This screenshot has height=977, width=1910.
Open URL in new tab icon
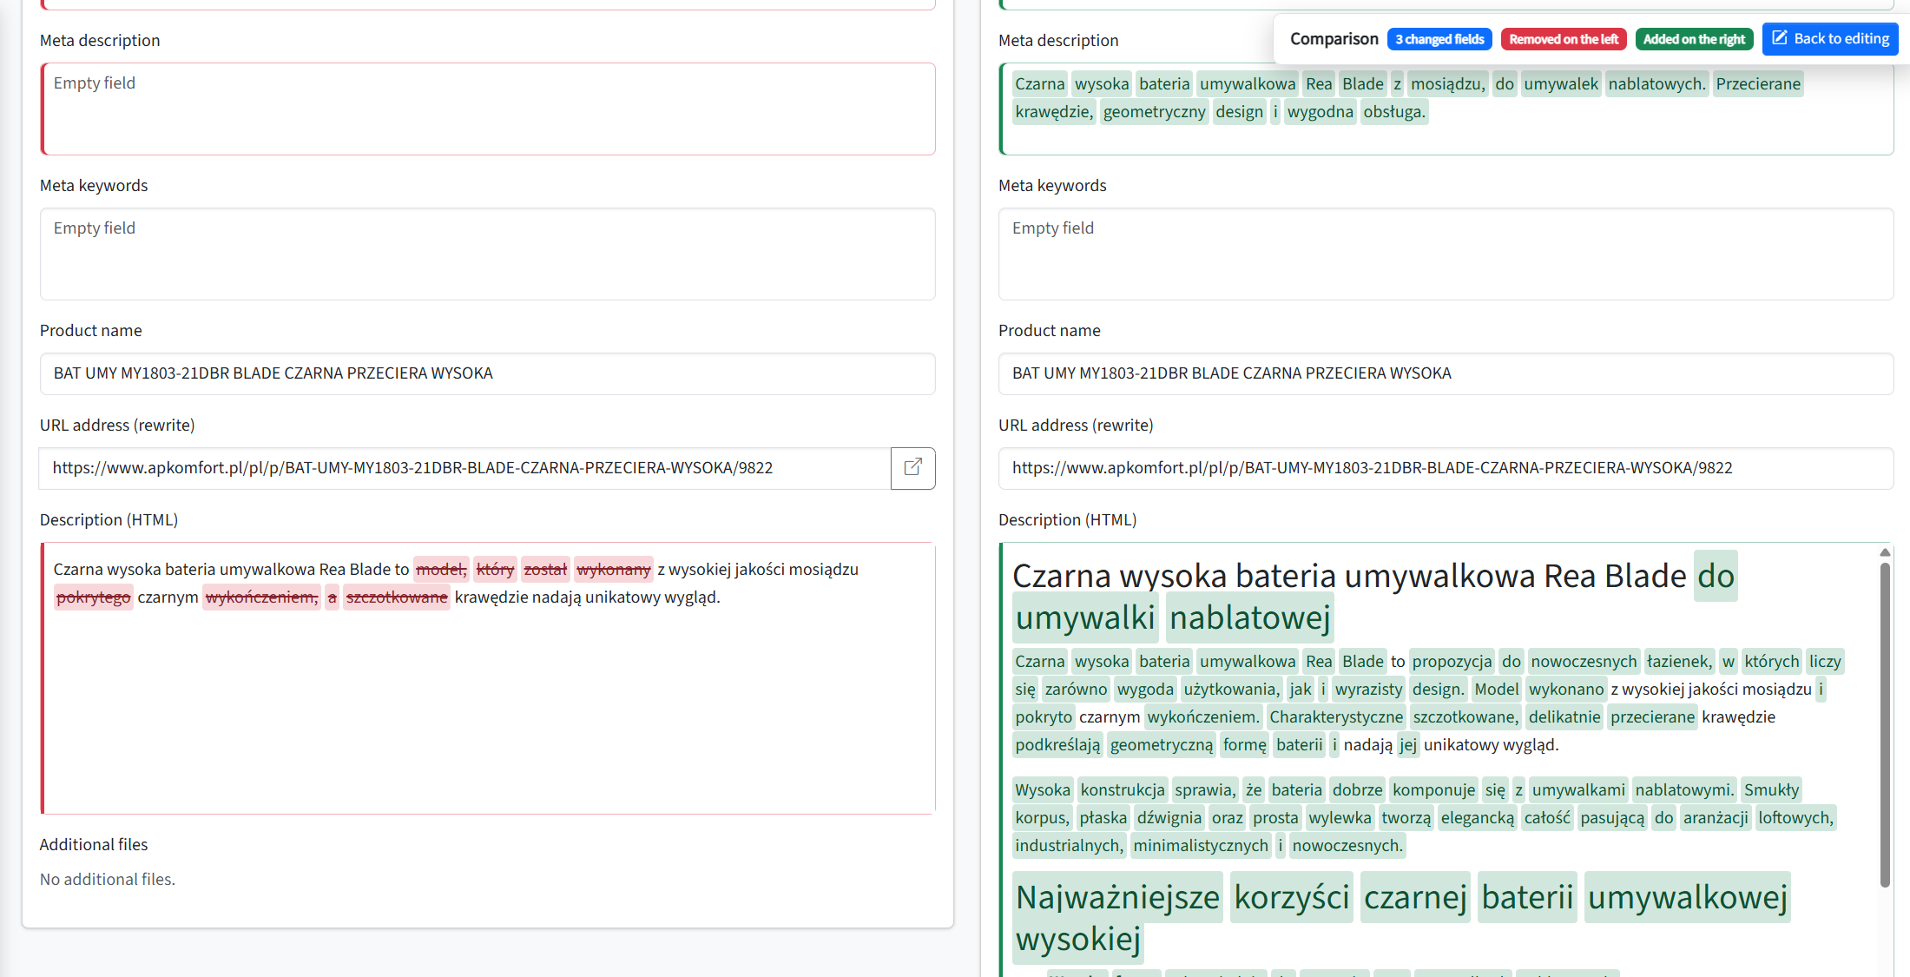coord(912,468)
